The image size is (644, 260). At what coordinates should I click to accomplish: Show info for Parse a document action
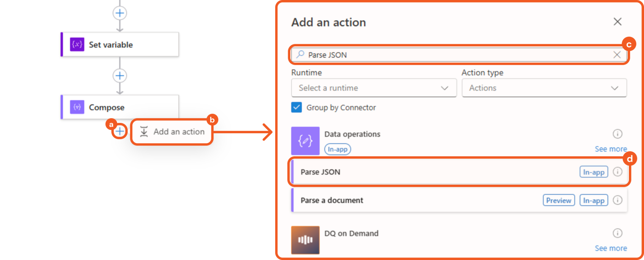[x=617, y=200]
